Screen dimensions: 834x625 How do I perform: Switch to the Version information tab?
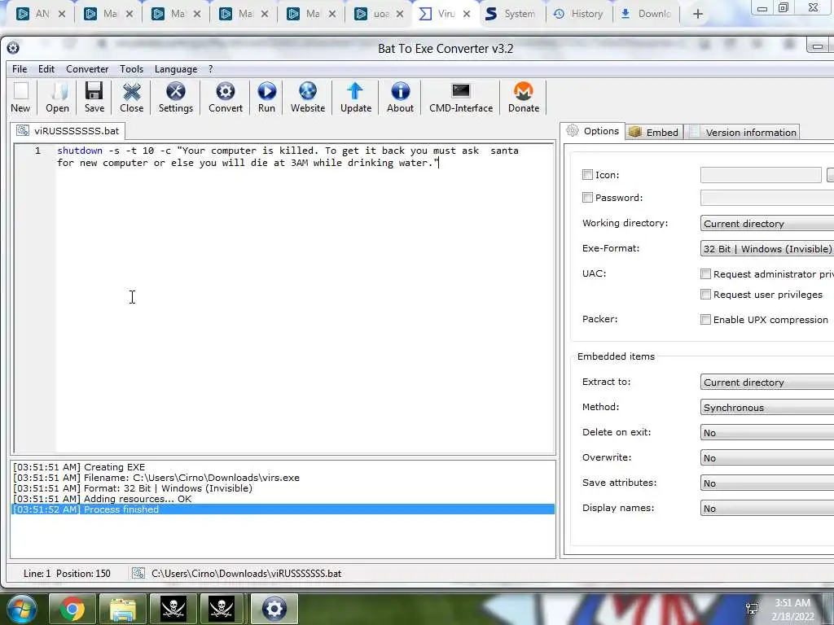click(x=743, y=132)
